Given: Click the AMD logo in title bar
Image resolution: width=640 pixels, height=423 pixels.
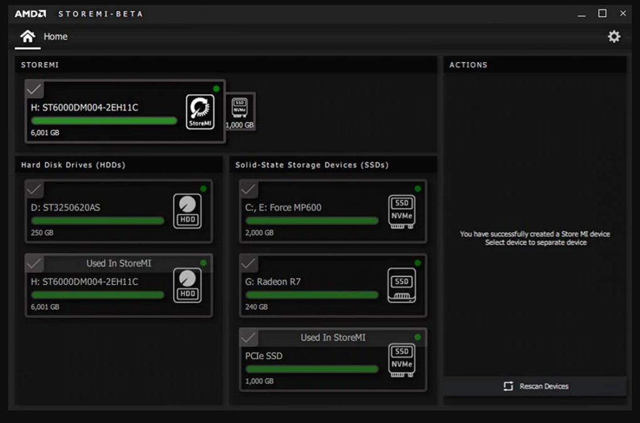Looking at the screenshot, I should coord(31,14).
